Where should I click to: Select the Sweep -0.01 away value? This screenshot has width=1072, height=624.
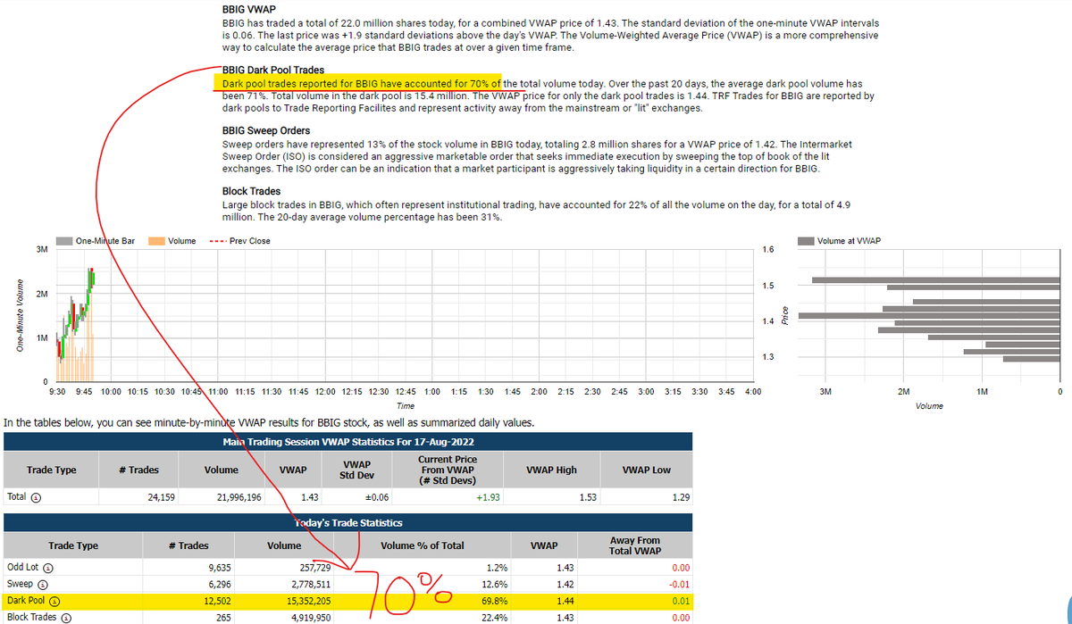[x=678, y=585]
